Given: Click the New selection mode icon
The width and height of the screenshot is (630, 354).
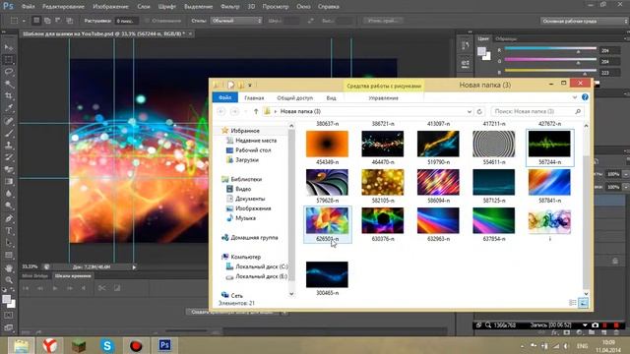Looking at the screenshot, I should [x=36, y=21].
